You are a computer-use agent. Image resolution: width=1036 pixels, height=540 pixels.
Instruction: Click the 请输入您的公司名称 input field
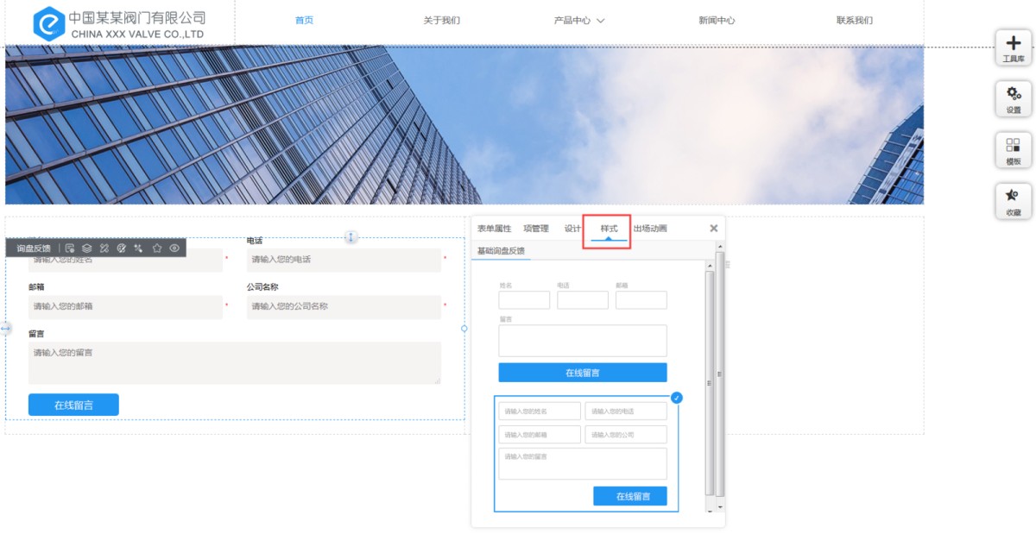point(344,306)
